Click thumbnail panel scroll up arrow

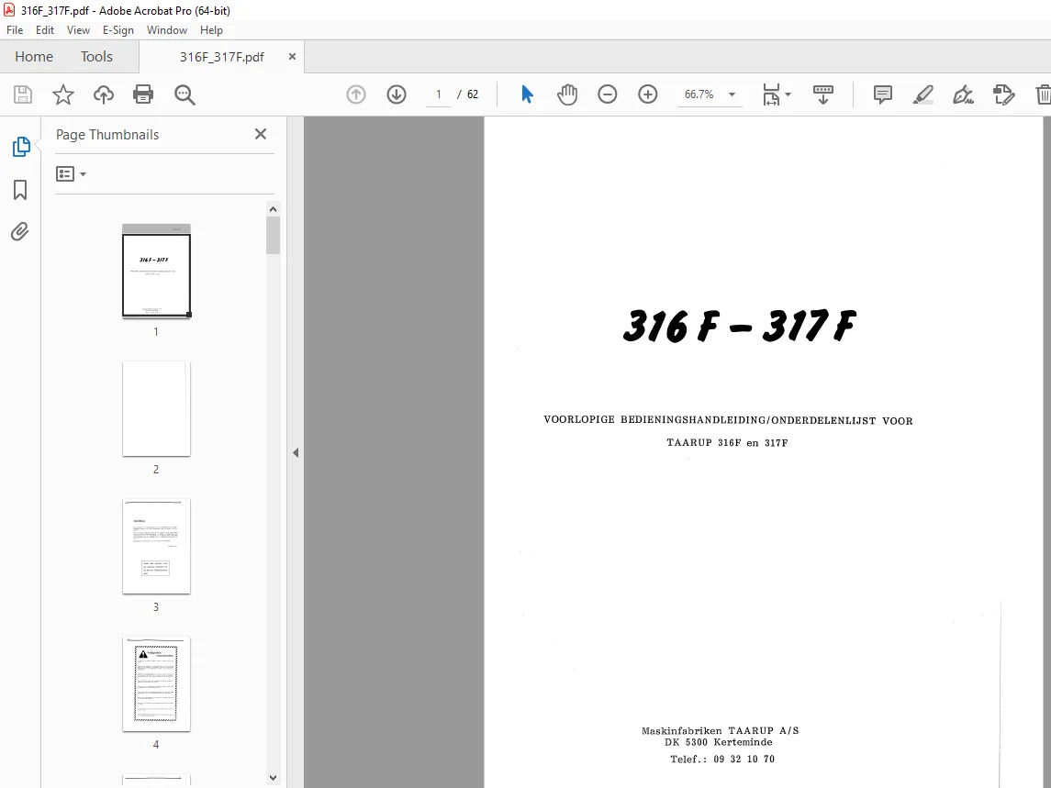click(x=273, y=209)
